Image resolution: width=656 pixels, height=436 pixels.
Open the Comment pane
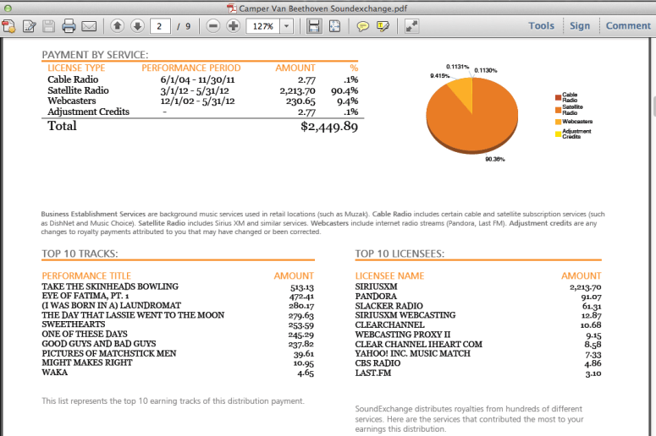pos(628,26)
